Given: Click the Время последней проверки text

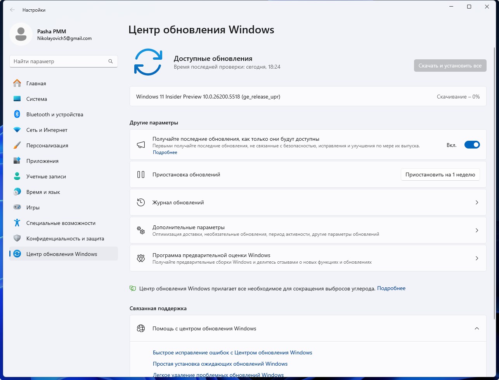Looking at the screenshot, I should [x=227, y=67].
